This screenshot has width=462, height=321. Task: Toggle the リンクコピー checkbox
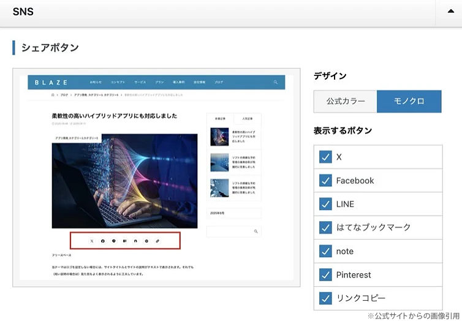tap(325, 298)
